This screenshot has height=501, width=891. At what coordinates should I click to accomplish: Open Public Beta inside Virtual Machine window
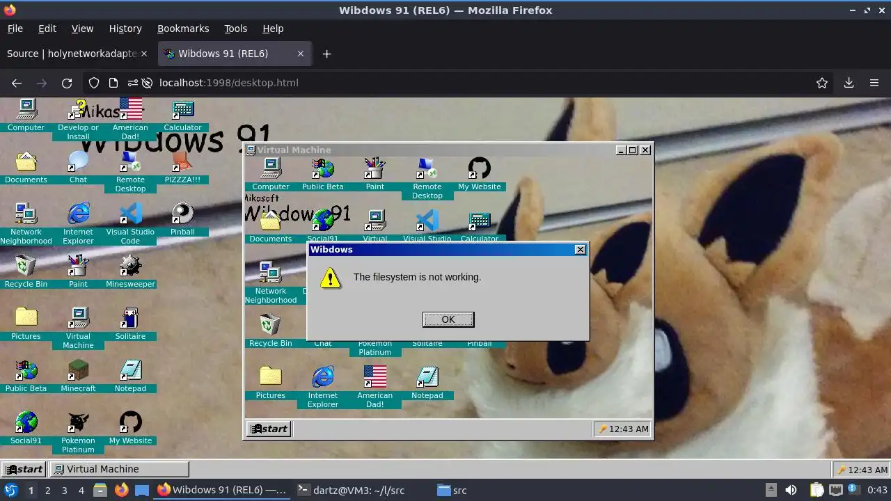click(322, 174)
